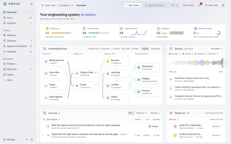Toggle the Failed legend filter

pos(136,49)
